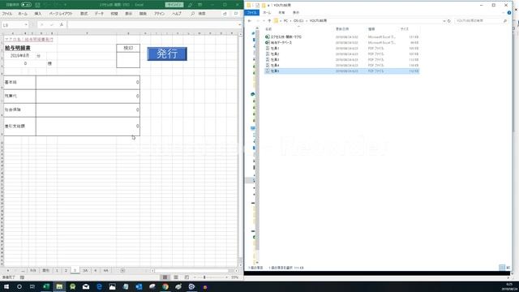The image size is (519, 292).
Task: Click the Explorer up-folder arrow
Action: (x=269, y=21)
